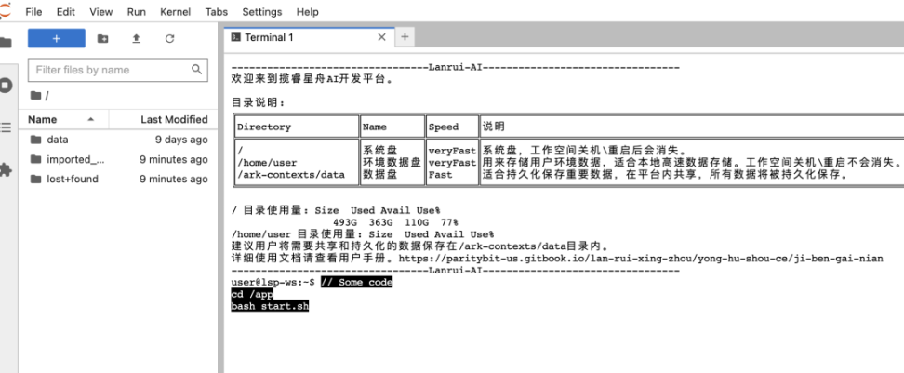The image size is (904, 373).
Task: Close the Terminal 1 tab
Action: click(x=381, y=37)
